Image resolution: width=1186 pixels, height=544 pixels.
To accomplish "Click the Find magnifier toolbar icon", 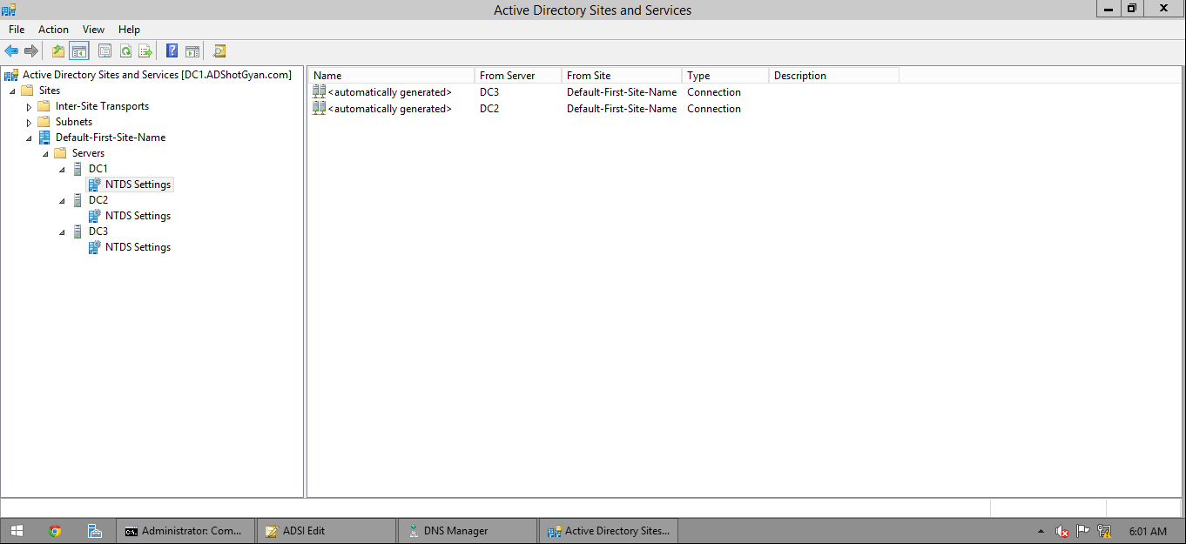I will [219, 51].
